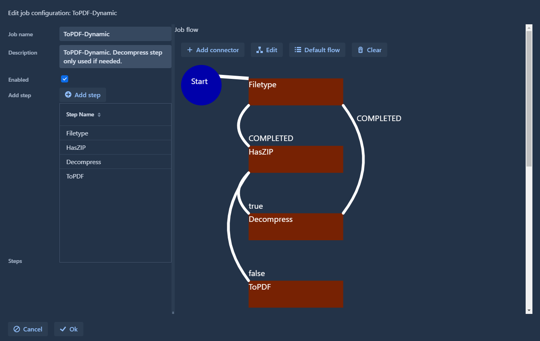Image resolution: width=540 pixels, height=341 pixels.
Task: Sort the list by Step Name
Action: coord(83,114)
